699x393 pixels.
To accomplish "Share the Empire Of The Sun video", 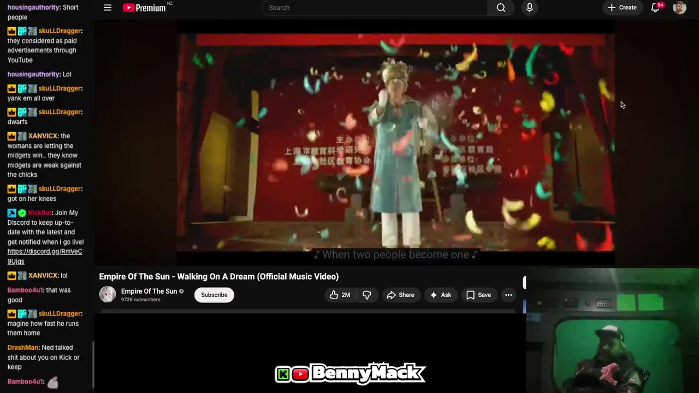I will (x=401, y=295).
